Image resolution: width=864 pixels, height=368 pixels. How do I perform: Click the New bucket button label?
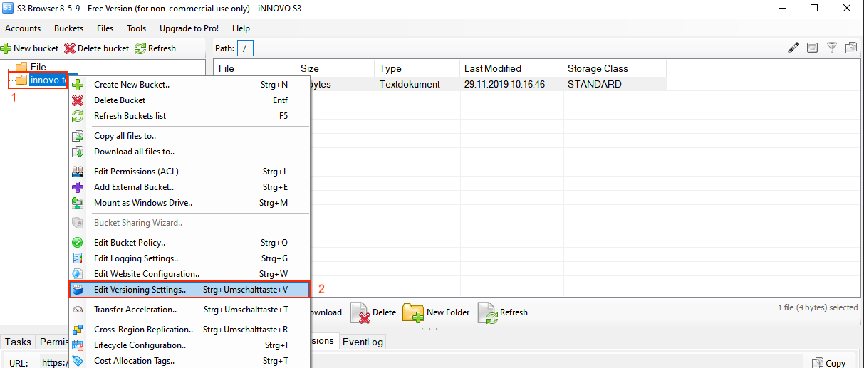pyautogui.click(x=36, y=48)
